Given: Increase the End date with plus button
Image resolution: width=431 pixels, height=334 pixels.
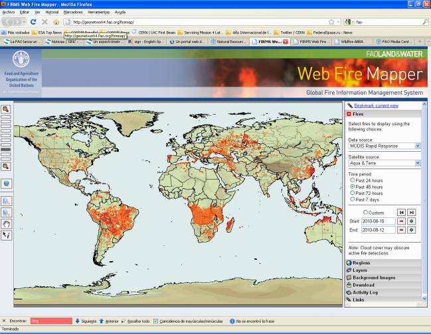Looking at the screenshot, I should 412,230.
